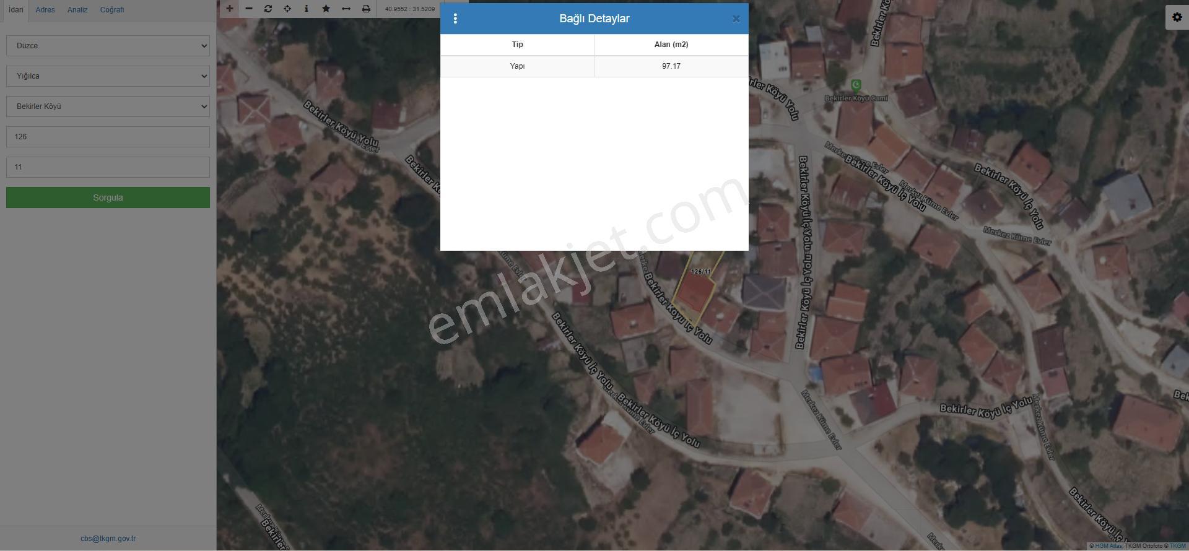Image resolution: width=1189 pixels, height=551 pixels.
Task: Switch to the Adres tab
Action: pyautogui.click(x=45, y=10)
